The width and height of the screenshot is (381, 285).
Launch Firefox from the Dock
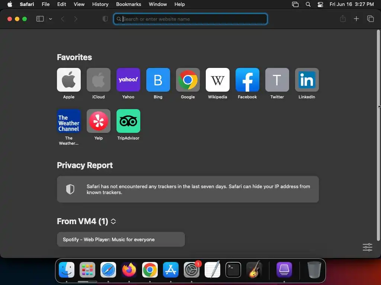129,270
